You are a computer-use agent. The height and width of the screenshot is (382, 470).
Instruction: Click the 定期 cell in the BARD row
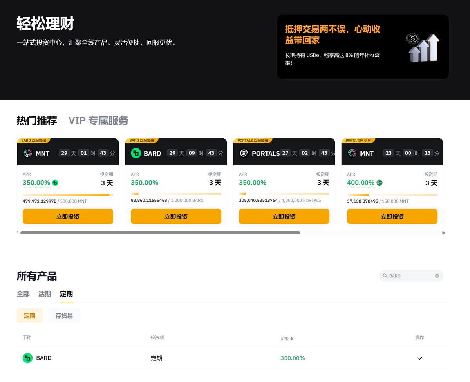click(156, 358)
